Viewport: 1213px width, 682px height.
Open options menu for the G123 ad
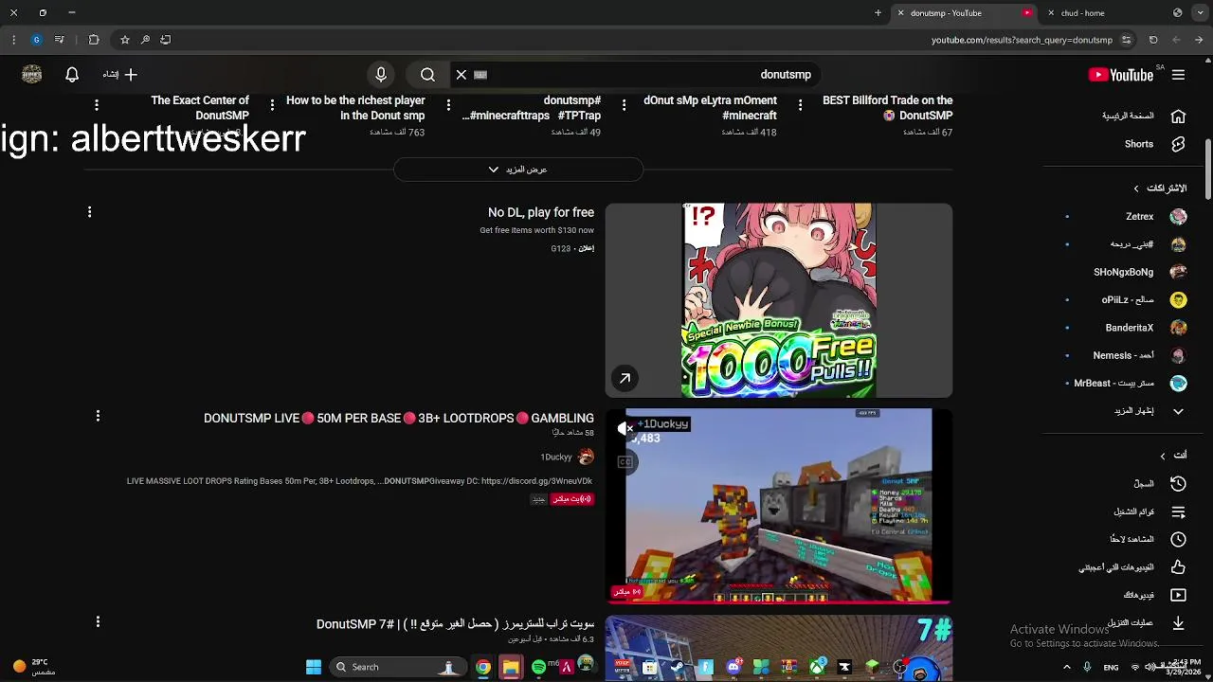90,212
